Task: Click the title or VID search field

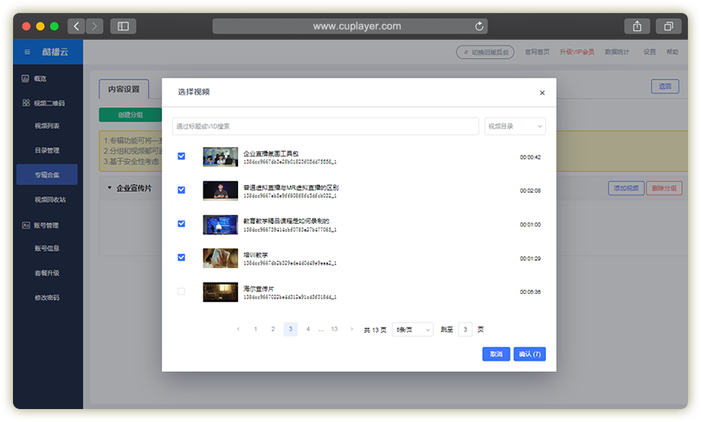Action: tap(325, 126)
